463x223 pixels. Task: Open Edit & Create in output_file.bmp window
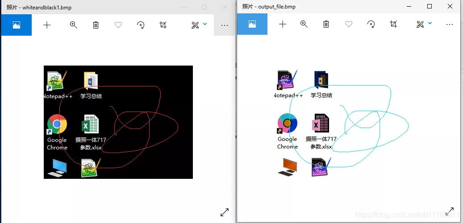[420, 24]
